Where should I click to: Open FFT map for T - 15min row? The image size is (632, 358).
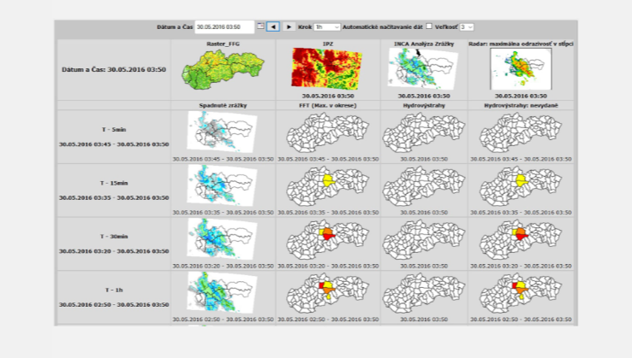tap(327, 185)
